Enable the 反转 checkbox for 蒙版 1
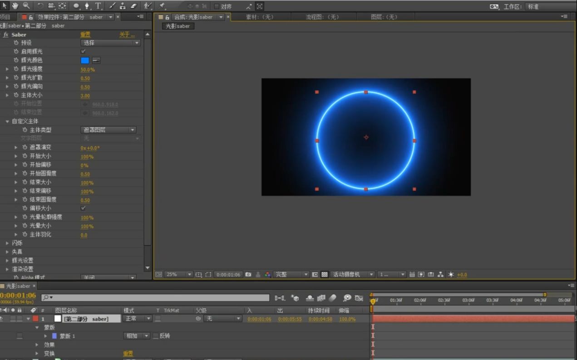 pos(156,336)
